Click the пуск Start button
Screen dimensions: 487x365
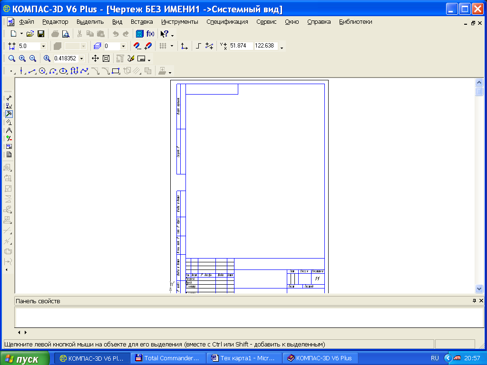click(25, 358)
